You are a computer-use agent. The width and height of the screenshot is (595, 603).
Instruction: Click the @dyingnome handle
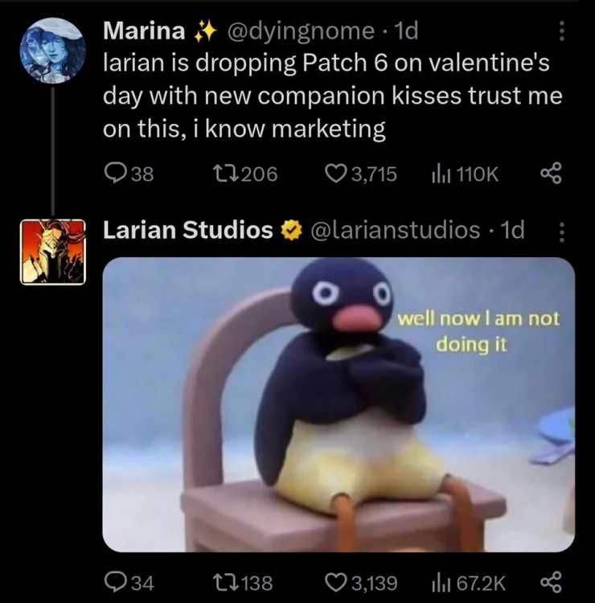pos(302,31)
